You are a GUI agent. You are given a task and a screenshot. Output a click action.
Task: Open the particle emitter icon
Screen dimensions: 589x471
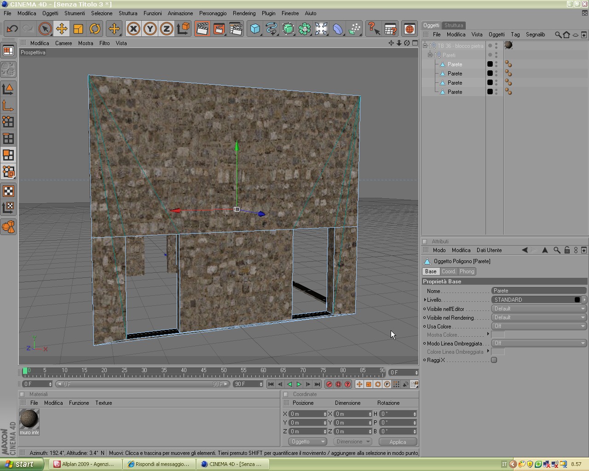point(354,29)
